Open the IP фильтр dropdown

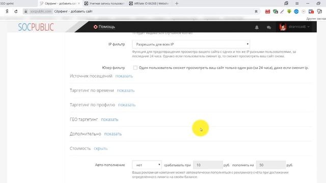pos(191,44)
